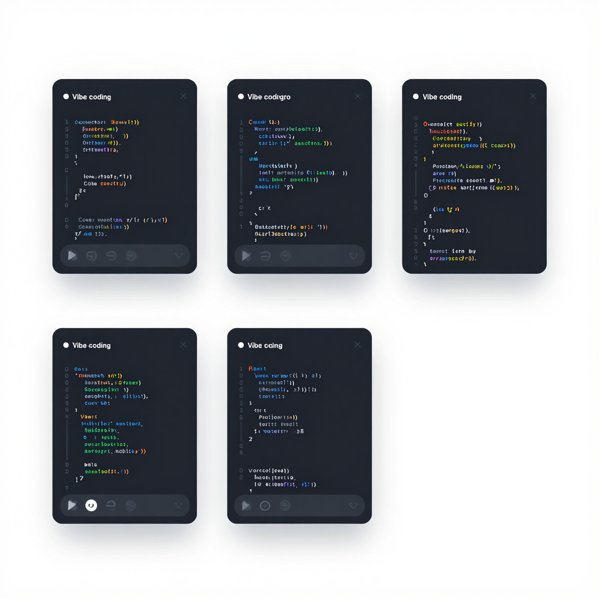Toggle the heart favorite in the Vibe codingro card
Image resolution: width=599 pixels, height=599 pixels.
(x=353, y=256)
